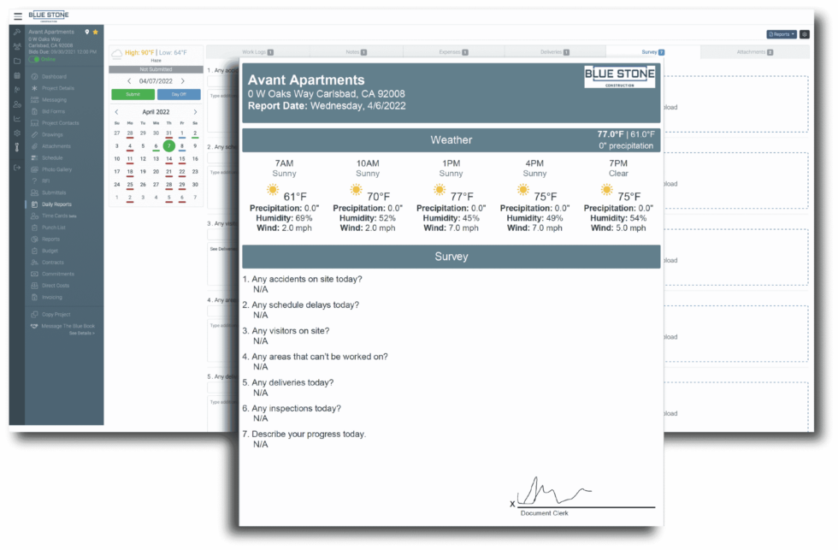Click the Not Submitted status bar
The image size is (838, 550).
(156, 69)
